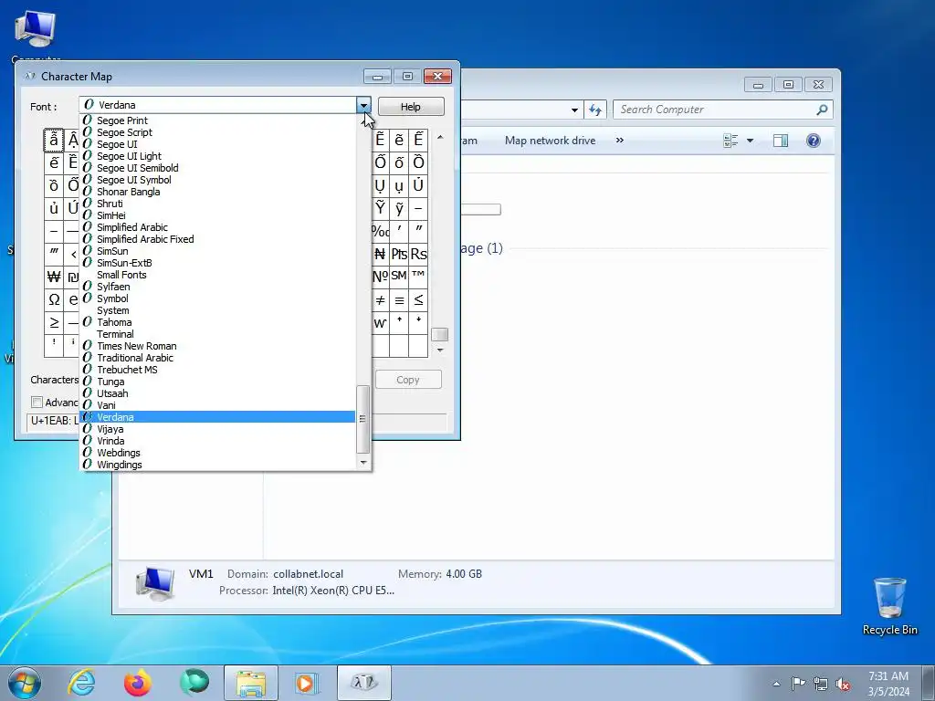Select Simplified Arabic font
The height and width of the screenshot is (701, 935).
pyautogui.click(x=217, y=227)
